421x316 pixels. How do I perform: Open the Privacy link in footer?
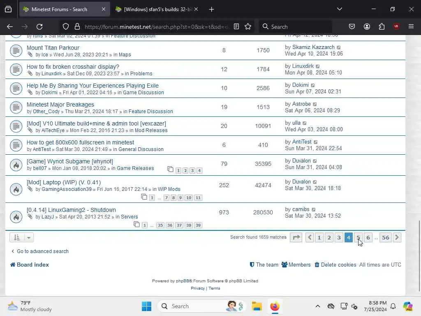pos(198,288)
